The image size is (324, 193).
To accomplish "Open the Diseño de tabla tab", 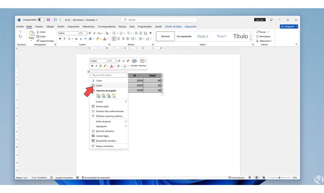I will 173,27.
